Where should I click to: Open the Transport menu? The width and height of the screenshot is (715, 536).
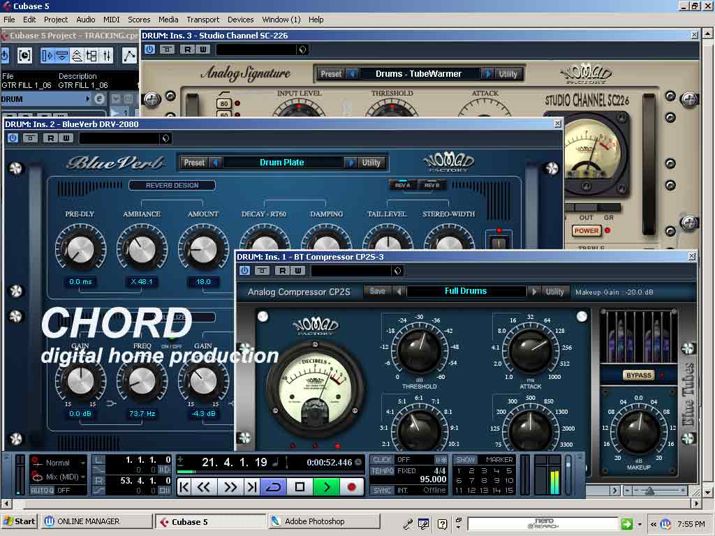[203, 20]
